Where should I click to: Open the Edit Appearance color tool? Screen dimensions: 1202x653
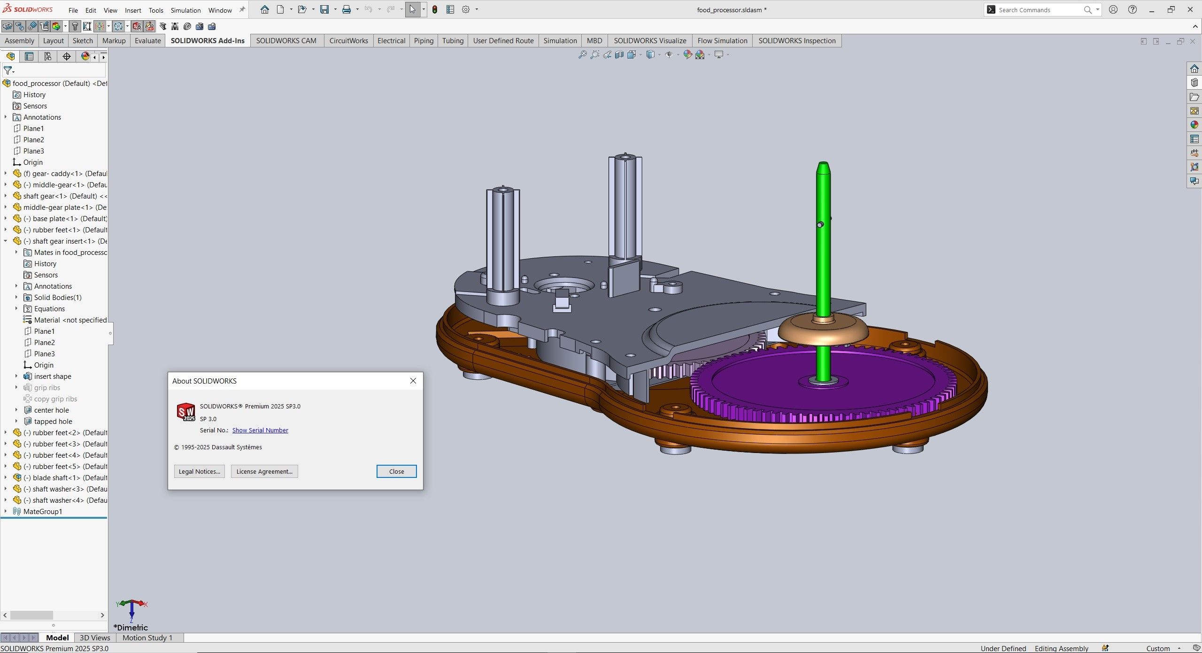click(x=687, y=54)
